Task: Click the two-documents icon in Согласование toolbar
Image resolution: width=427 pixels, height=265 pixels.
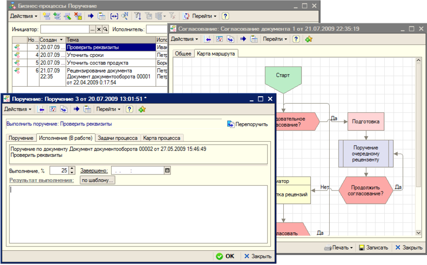Action: [x=231, y=39]
